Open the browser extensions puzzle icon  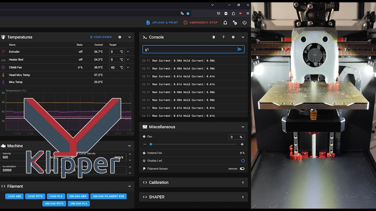pos(233,13)
